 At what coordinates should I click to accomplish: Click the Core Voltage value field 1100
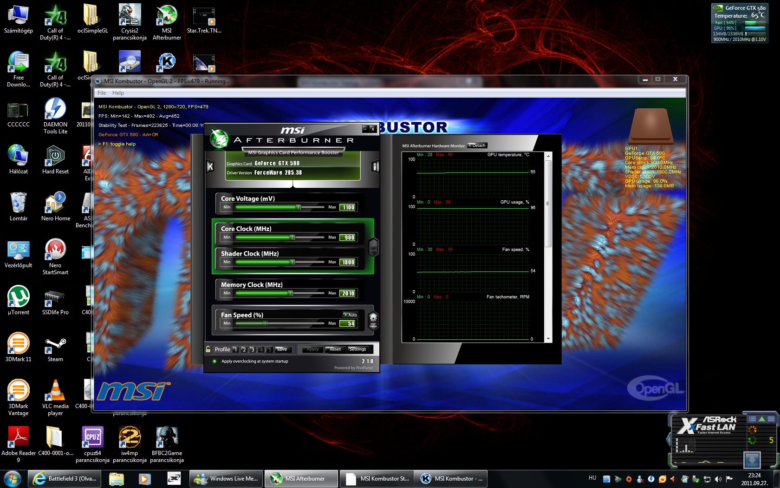tap(348, 207)
